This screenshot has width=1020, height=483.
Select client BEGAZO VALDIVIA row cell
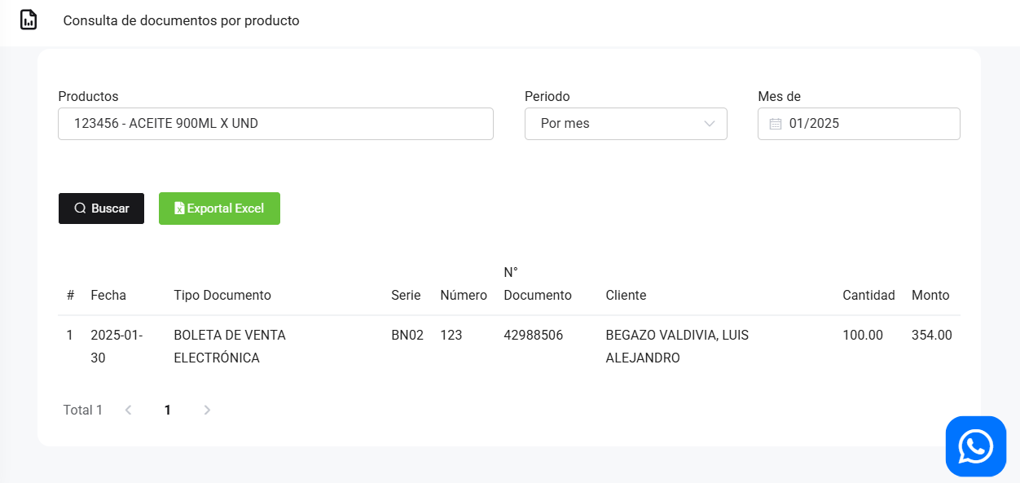coord(677,346)
